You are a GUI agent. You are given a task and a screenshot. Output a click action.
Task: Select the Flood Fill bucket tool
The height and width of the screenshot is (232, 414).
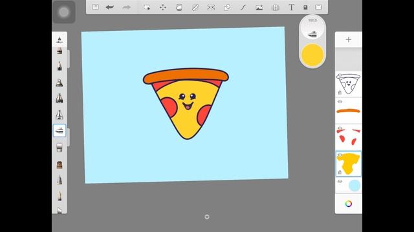point(179,7)
